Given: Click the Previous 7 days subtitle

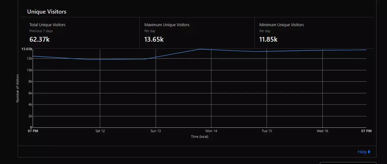Looking at the screenshot, I should (x=41, y=31).
